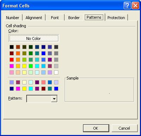Confirm with the OK button

[96, 128]
